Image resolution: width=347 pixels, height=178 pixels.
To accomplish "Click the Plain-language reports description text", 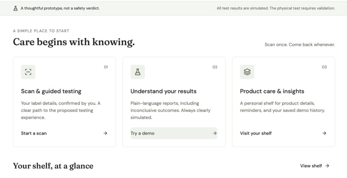I will 170,110.
